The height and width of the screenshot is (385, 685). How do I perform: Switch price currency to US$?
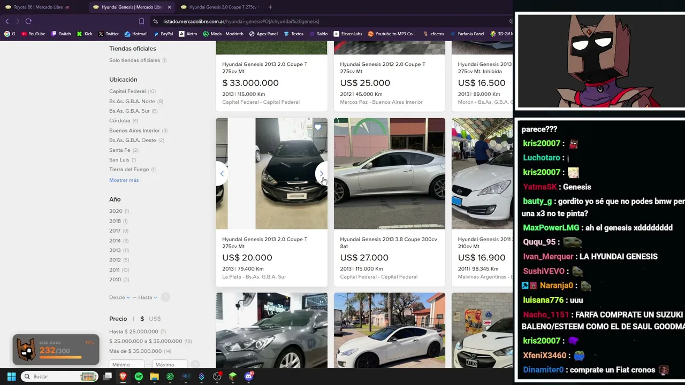pyautogui.click(x=155, y=319)
